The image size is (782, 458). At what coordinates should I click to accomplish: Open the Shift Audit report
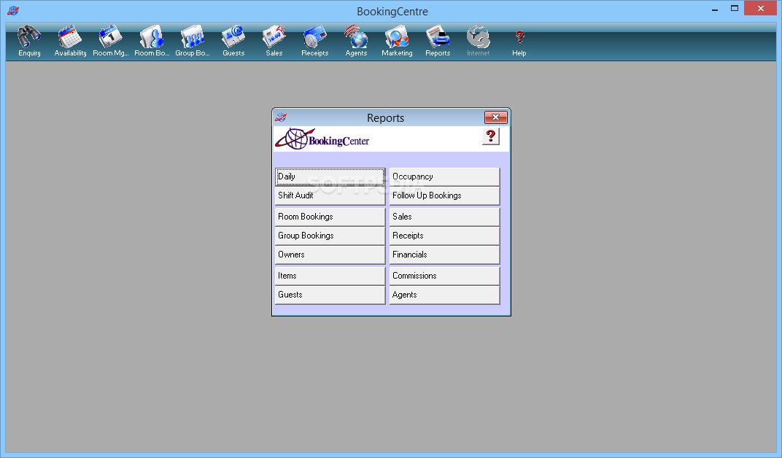(x=330, y=195)
